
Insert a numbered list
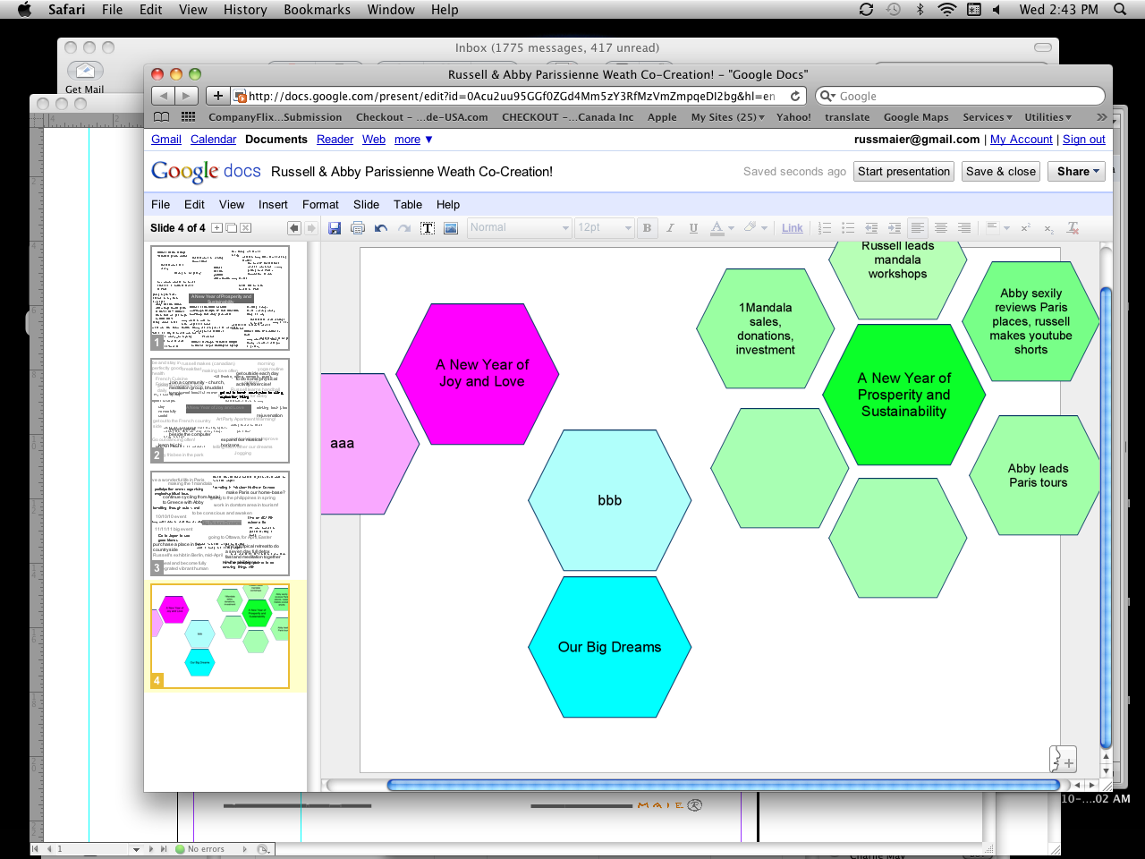(824, 228)
